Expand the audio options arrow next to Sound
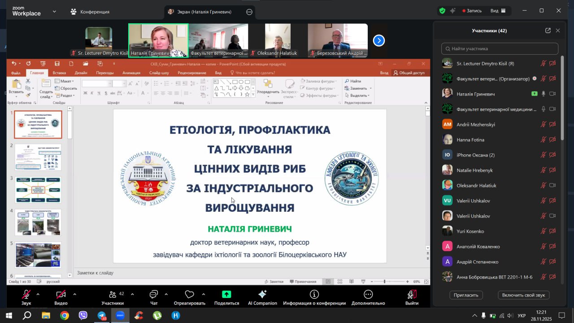Image resolution: width=574 pixels, height=323 pixels. click(x=38, y=294)
